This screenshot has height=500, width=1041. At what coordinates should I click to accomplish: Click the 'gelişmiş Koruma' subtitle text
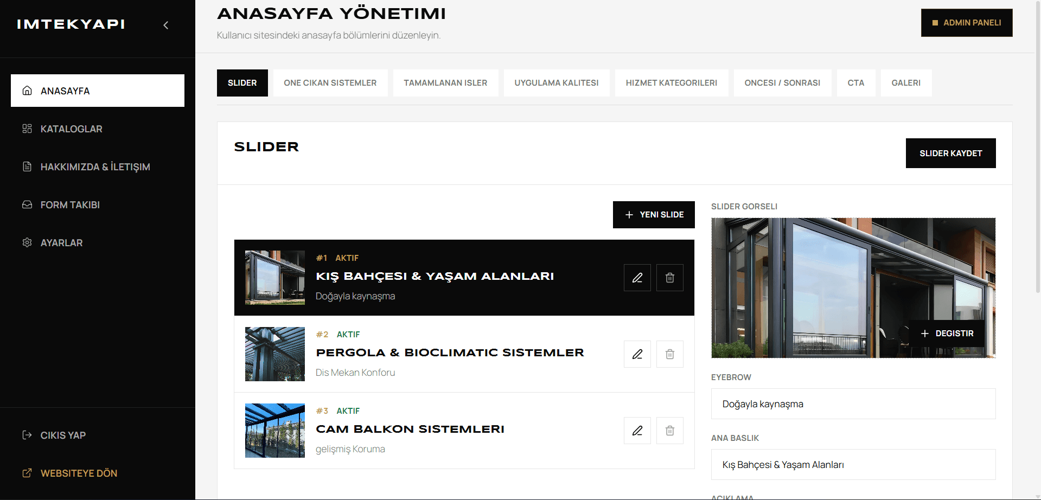(350, 449)
